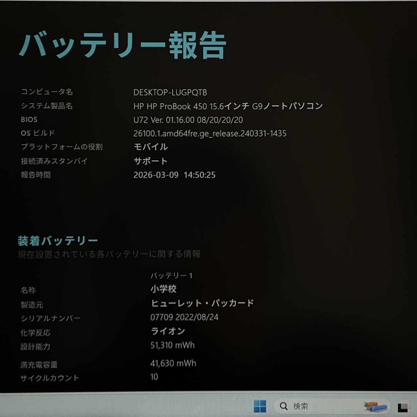Select BIOS value U72 Ver. 01.16.00
This screenshot has height=417, width=417.
(188, 120)
